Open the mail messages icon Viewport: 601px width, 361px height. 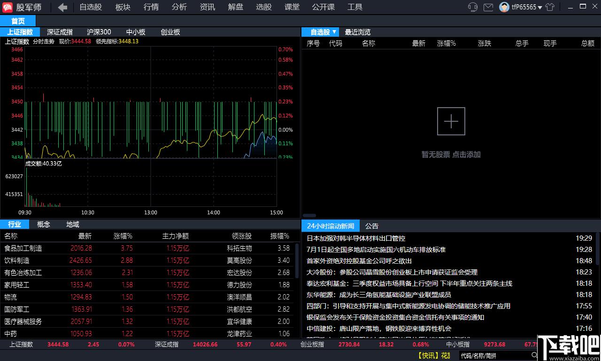tap(488, 7)
